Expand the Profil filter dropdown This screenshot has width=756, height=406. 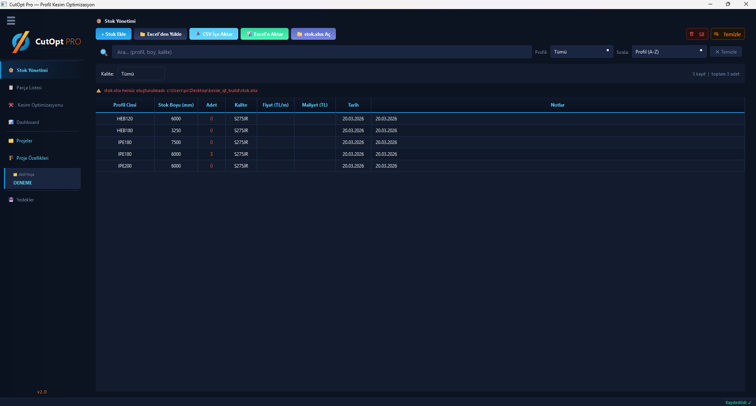click(581, 52)
